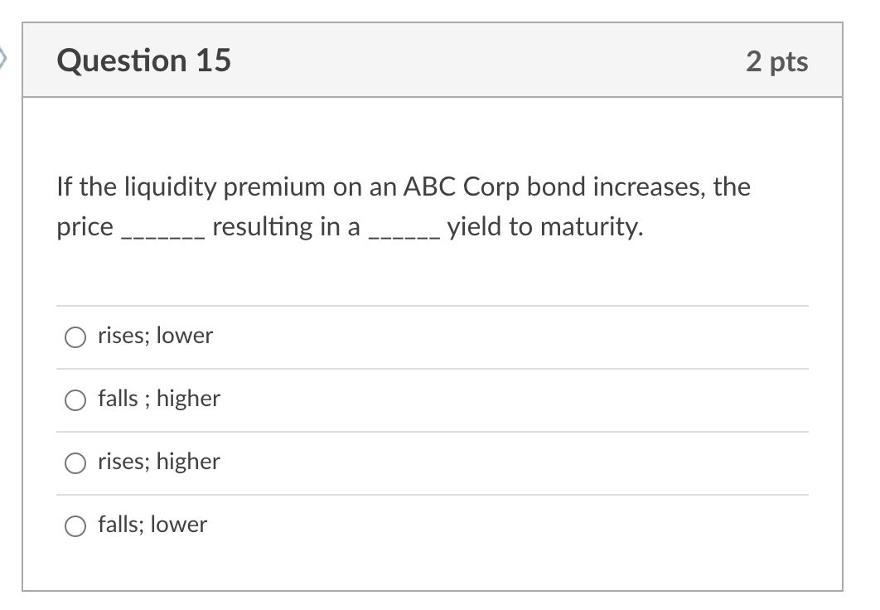Pick the "rises; higher" option
The height and width of the screenshot is (610, 880).
point(158,462)
